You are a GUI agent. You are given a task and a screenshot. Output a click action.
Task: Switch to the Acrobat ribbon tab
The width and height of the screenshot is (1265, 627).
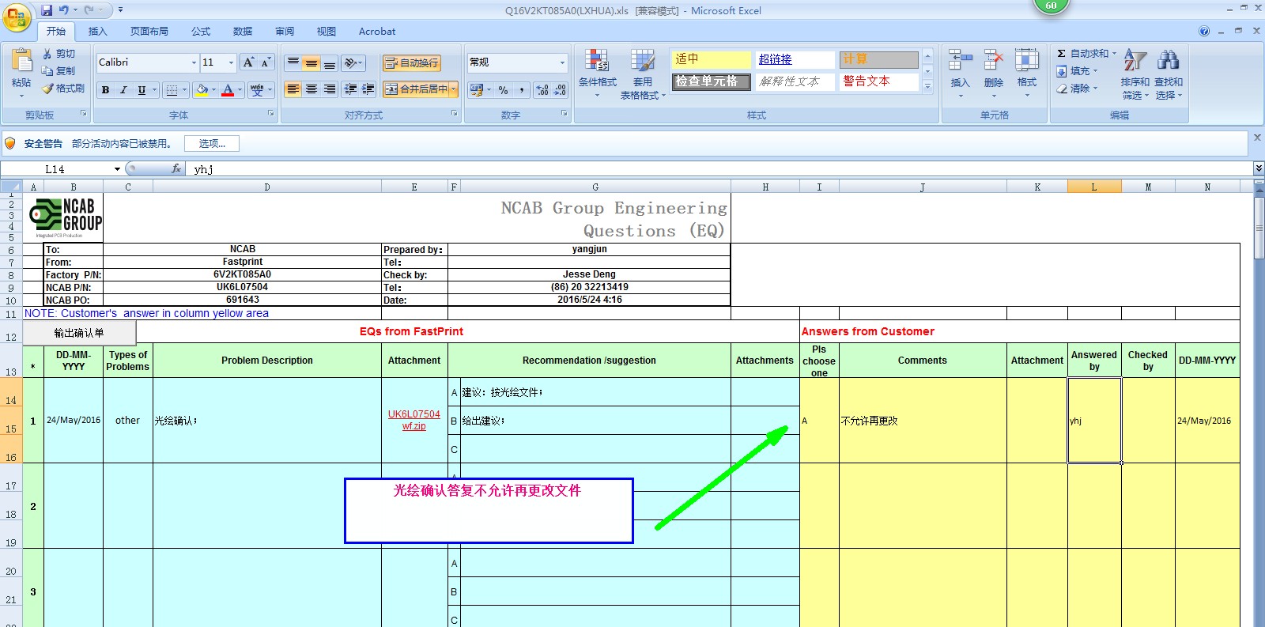(377, 32)
